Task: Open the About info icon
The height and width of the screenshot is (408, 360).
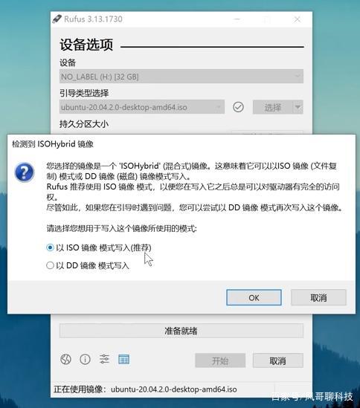Action: pos(85,360)
